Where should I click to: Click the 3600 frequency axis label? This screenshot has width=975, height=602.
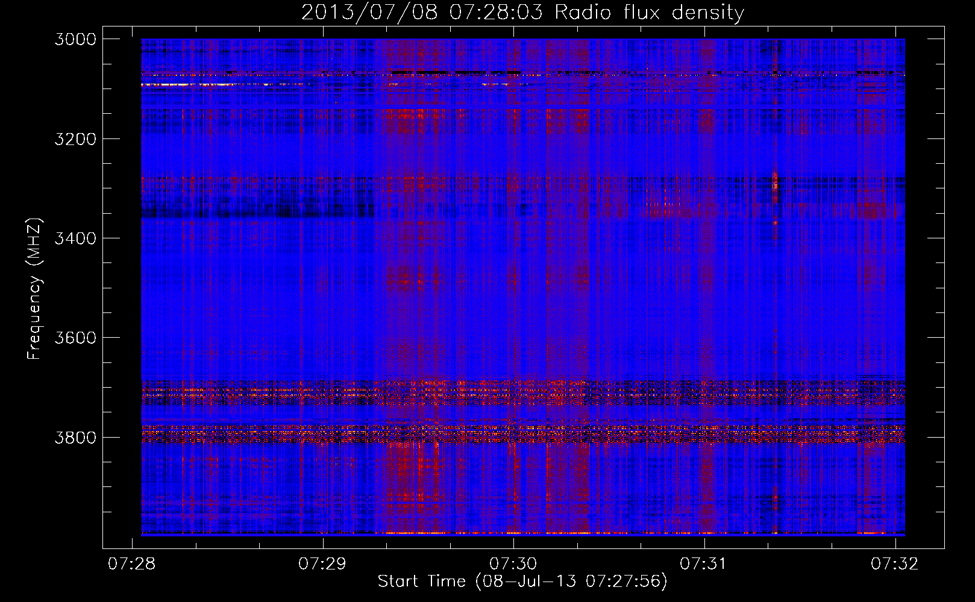click(x=75, y=338)
